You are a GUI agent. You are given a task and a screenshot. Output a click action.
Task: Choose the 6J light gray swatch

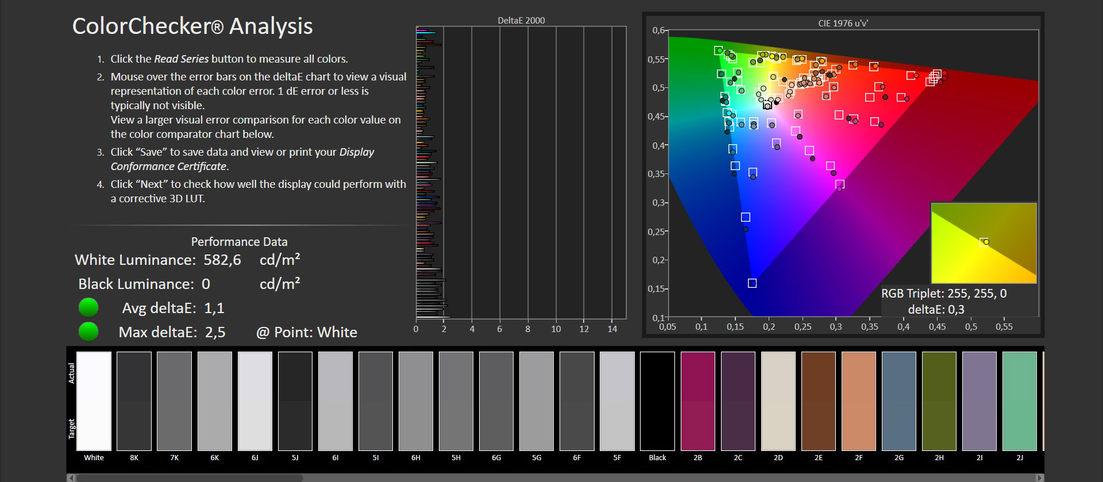click(255, 401)
